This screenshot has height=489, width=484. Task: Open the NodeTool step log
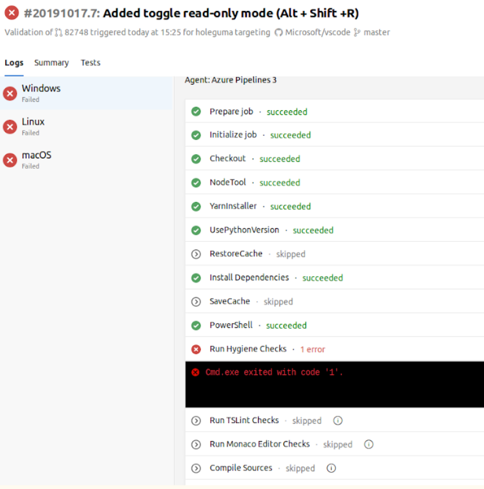[334, 183]
